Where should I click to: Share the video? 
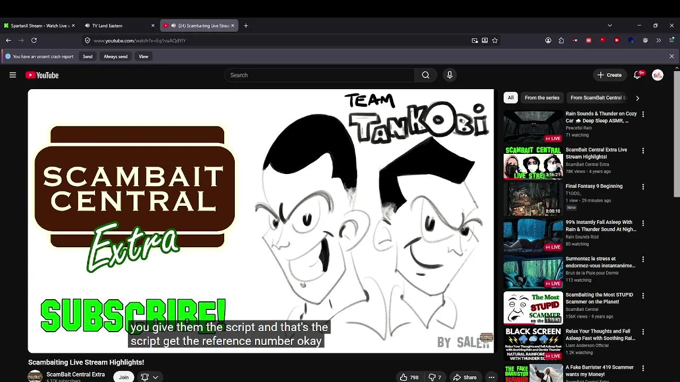[x=465, y=377]
